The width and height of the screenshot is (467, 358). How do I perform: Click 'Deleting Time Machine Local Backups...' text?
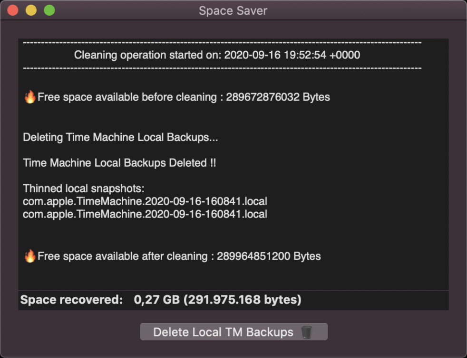(x=120, y=137)
